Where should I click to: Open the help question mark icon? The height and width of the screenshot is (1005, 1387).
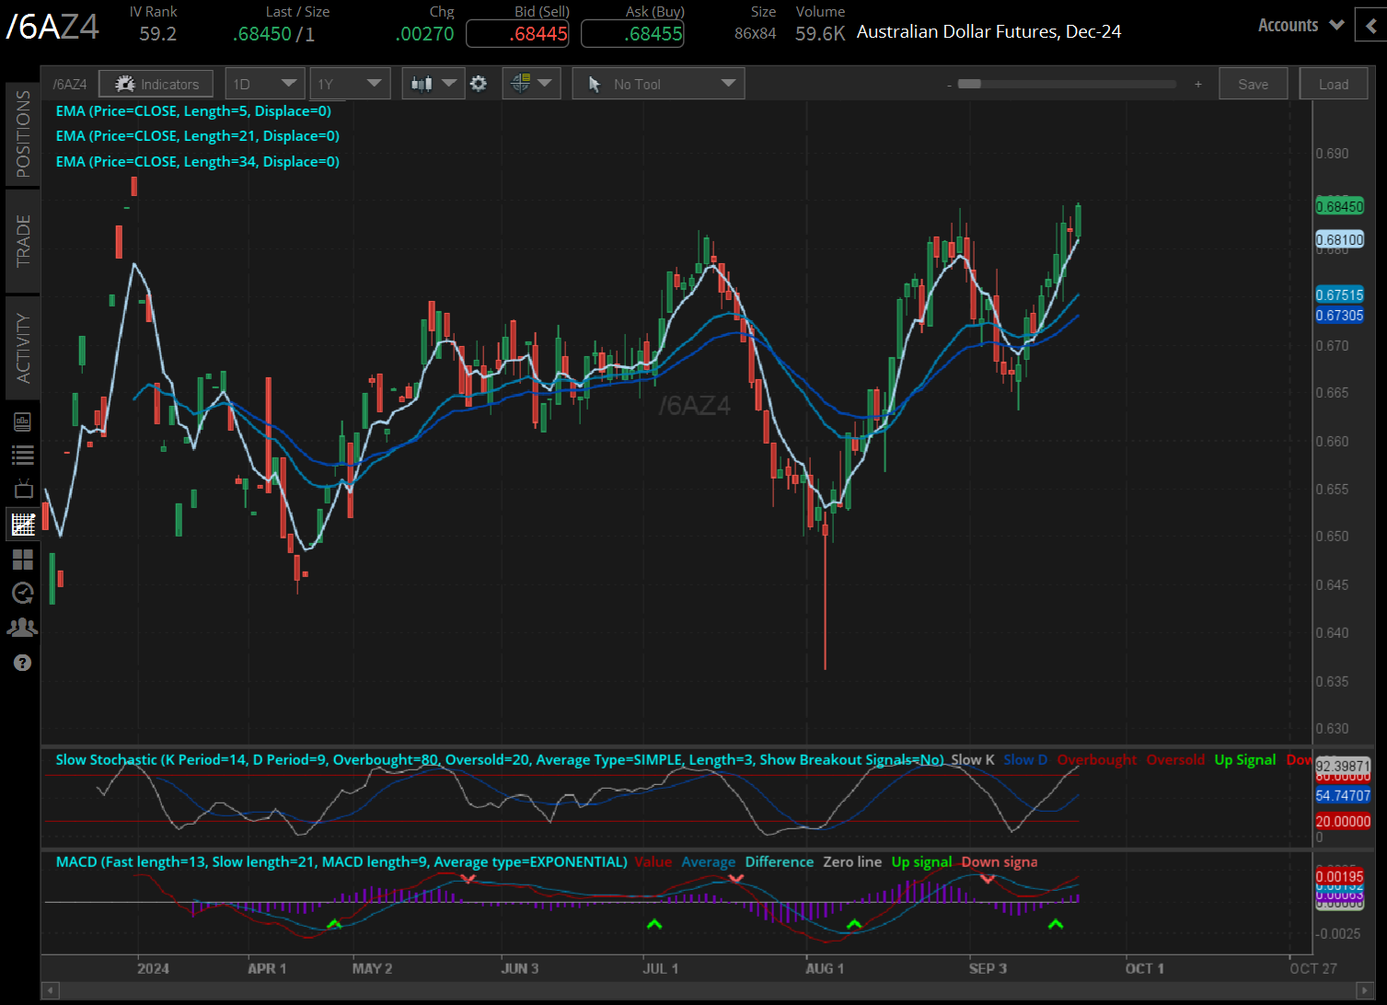23,662
